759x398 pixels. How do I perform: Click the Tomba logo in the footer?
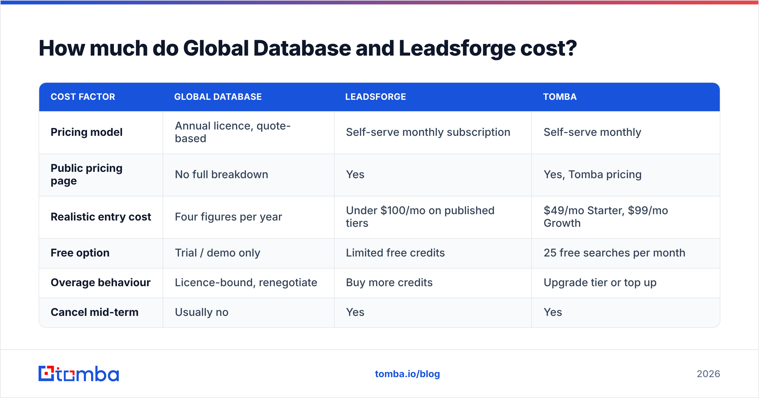pos(79,374)
